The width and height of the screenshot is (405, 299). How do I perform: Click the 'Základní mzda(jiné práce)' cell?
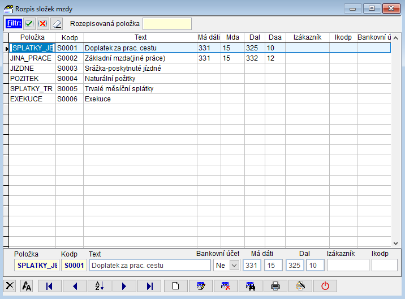140,58
